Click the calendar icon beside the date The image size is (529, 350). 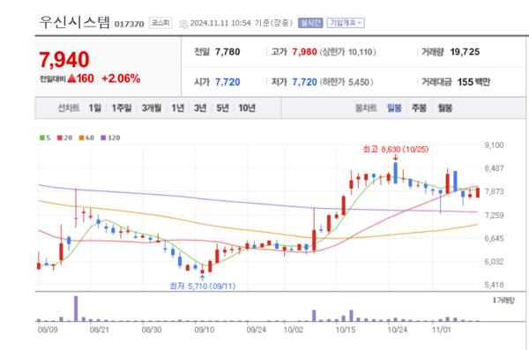(183, 24)
